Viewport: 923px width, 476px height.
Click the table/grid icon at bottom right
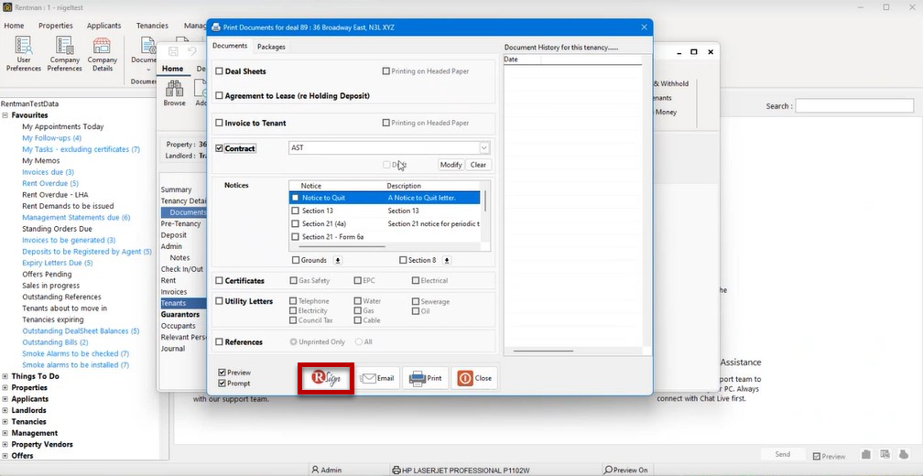pyautogui.click(x=885, y=455)
